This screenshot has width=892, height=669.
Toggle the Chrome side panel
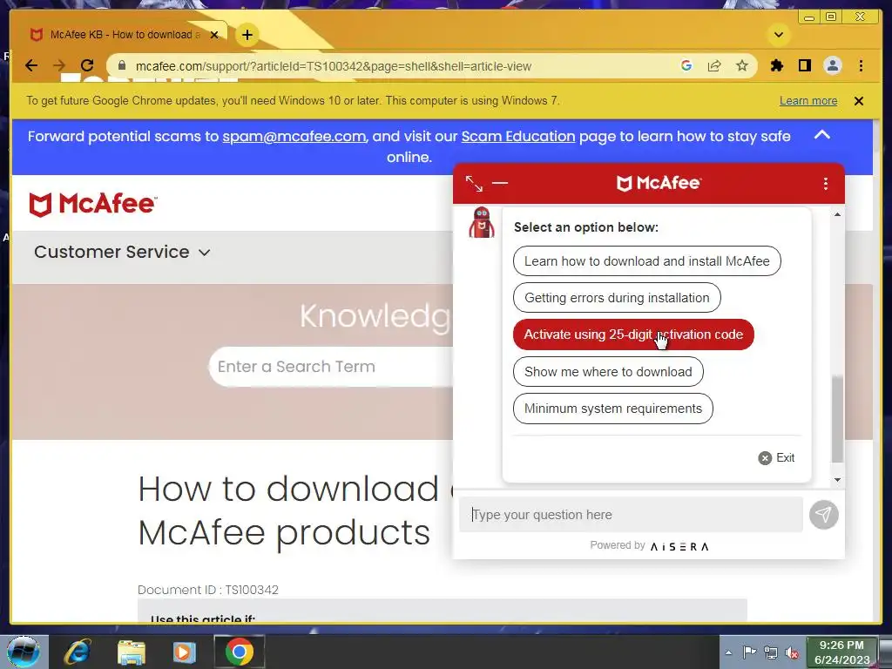pos(804,65)
